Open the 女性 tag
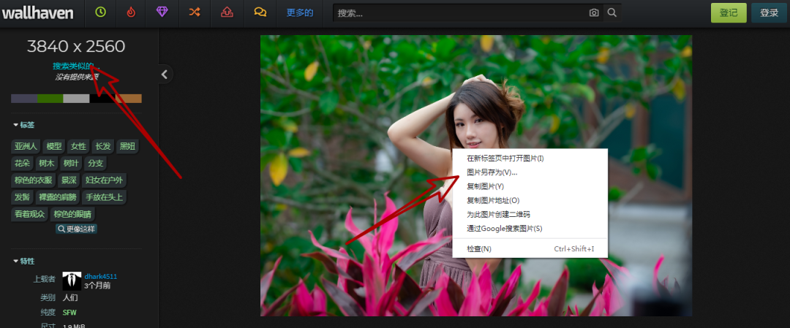Image resolution: width=790 pixels, height=328 pixels. (78, 146)
